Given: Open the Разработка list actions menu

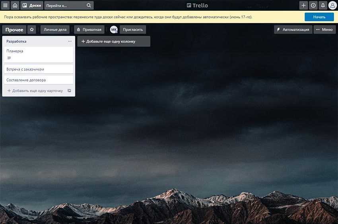Looking at the screenshot, I should click(70, 41).
